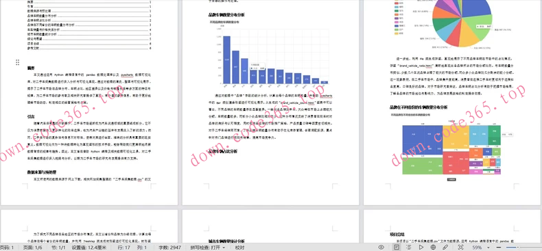
Task: Click the 参考文献 table of contents entry
Action: click(x=89, y=49)
